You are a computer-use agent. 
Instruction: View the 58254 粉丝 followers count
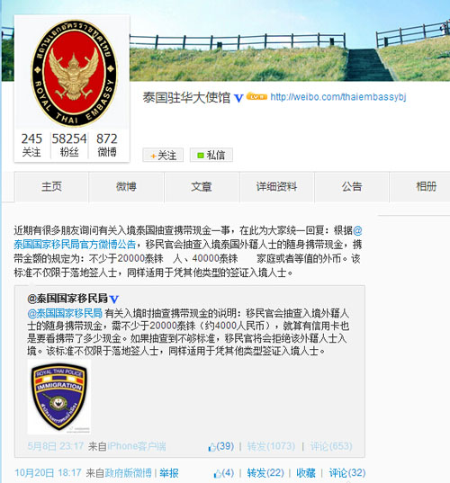69,145
